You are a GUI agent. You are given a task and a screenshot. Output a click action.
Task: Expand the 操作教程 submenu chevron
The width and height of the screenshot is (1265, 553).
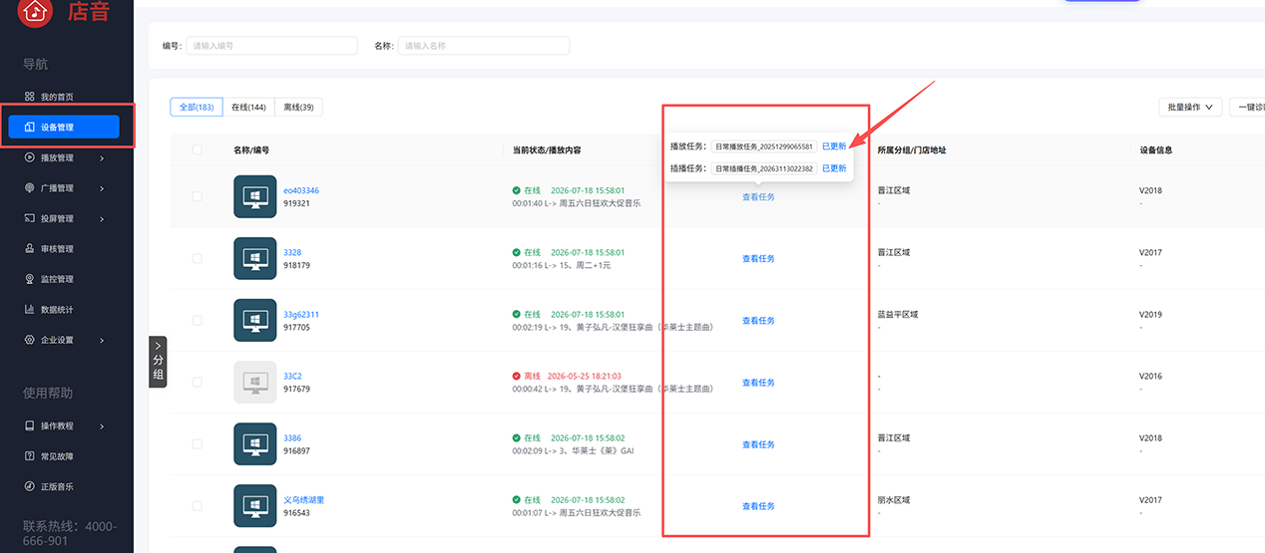pyautogui.click(x=102, y=425)
